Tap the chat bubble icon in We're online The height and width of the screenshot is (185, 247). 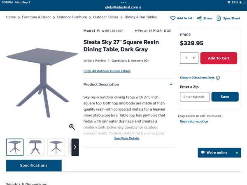203,153
